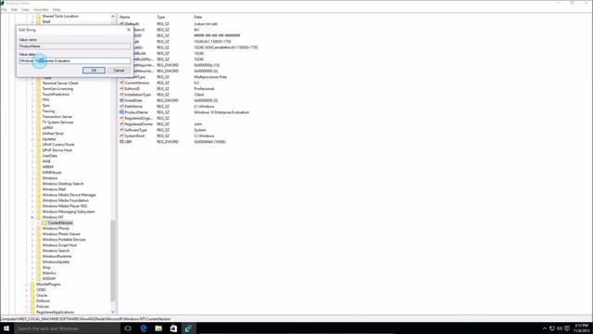Expand the MozillaPlugins key
Image resolution: width=593 pixels, height=334 pixels.
[27, 284]
